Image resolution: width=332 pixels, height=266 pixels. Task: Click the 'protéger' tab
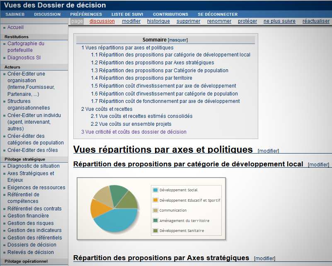[x=247, y=21]
